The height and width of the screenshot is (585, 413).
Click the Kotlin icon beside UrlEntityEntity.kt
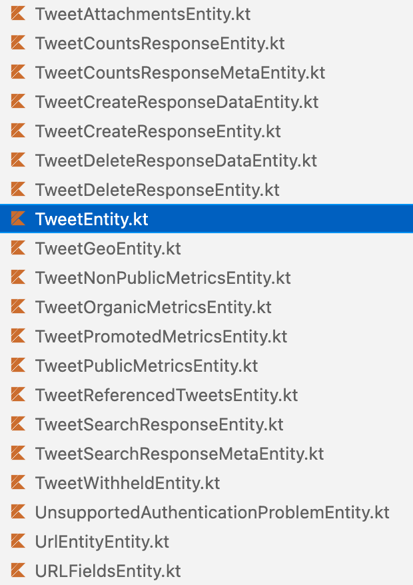17,541
